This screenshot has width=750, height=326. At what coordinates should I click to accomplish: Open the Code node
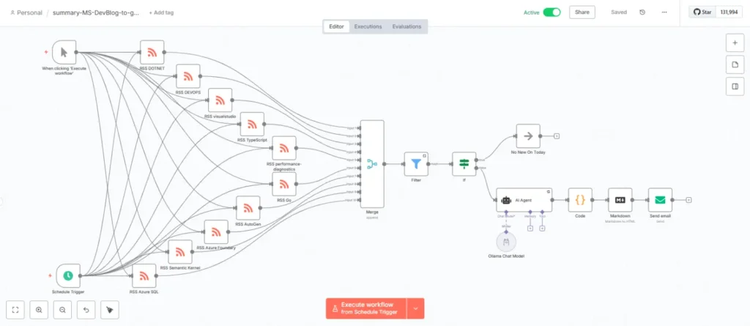click(x=580, y=200)
